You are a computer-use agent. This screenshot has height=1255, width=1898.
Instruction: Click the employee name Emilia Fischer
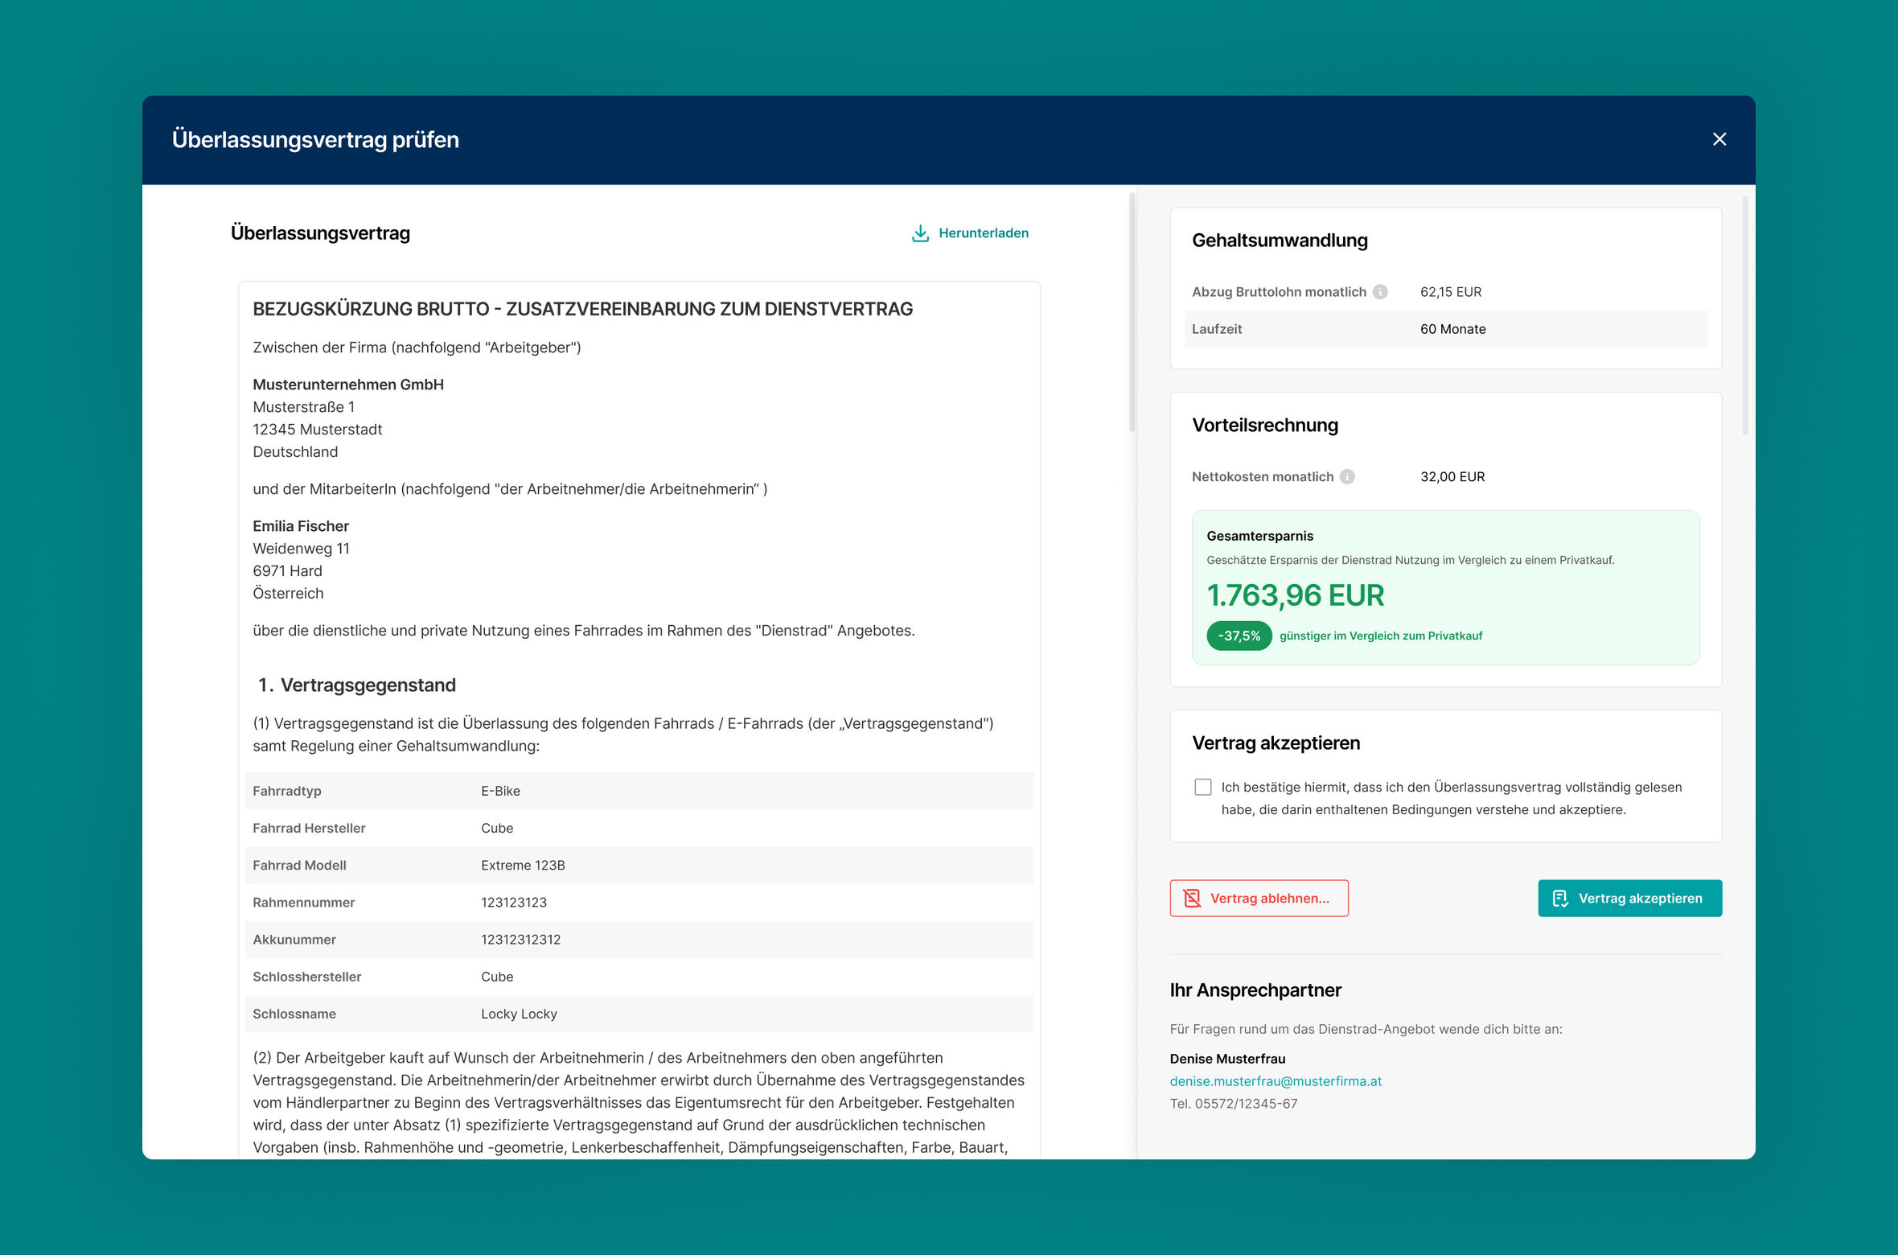(x=301, y=526)
